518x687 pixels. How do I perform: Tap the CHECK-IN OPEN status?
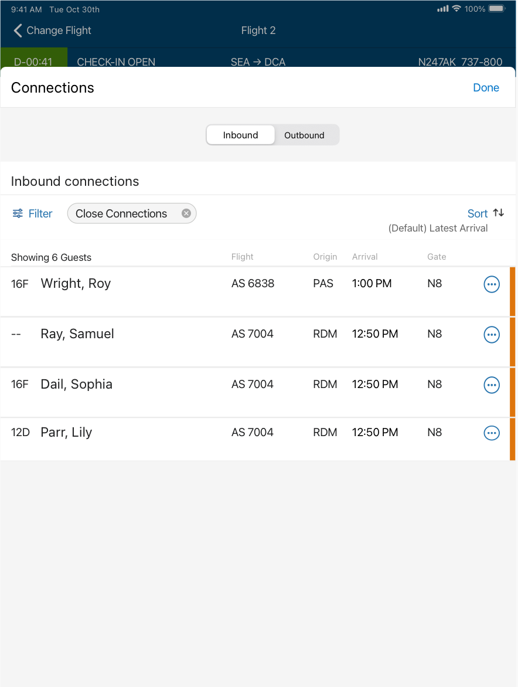click(x=116, y=62)
